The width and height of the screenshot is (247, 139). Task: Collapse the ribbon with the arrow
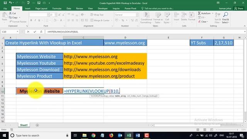pyautogui.click(x=245, y=26)
